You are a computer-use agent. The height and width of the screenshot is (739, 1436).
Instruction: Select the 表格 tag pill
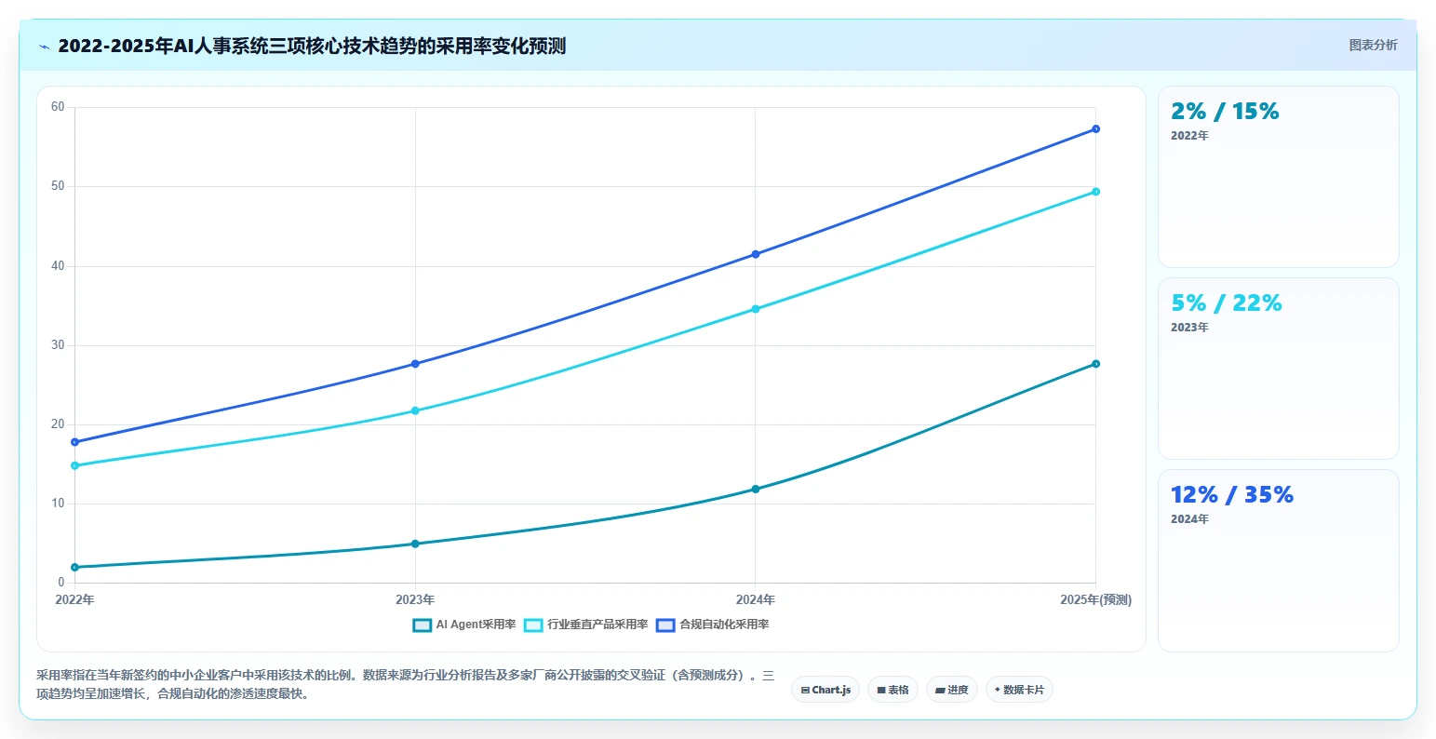coord(892,690)
